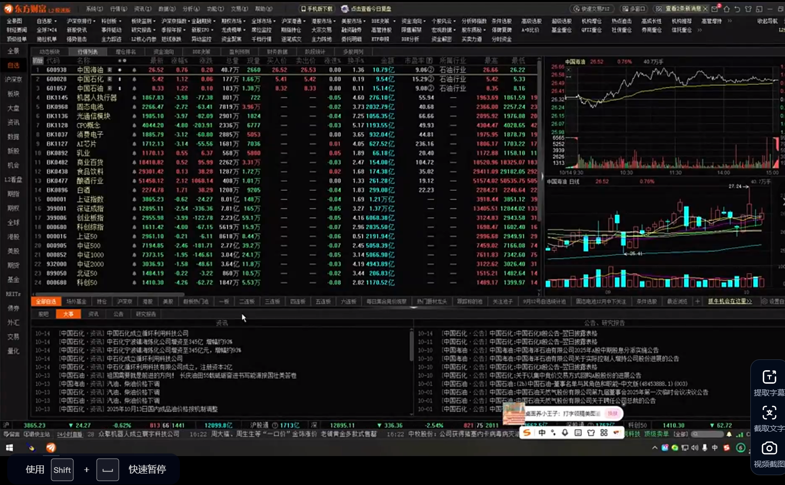Open the skin theme shirt icon
The width and height of the screenshot is (785, 485).
748,9
